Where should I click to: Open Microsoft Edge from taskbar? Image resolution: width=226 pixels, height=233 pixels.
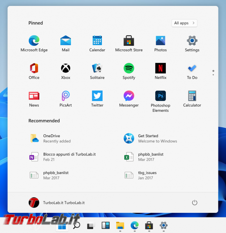tap(135, 225)
